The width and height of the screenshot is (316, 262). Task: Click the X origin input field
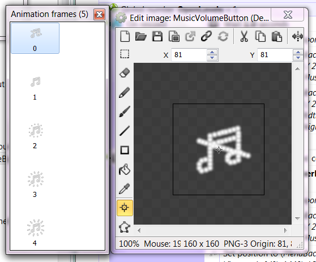(189, 55)
